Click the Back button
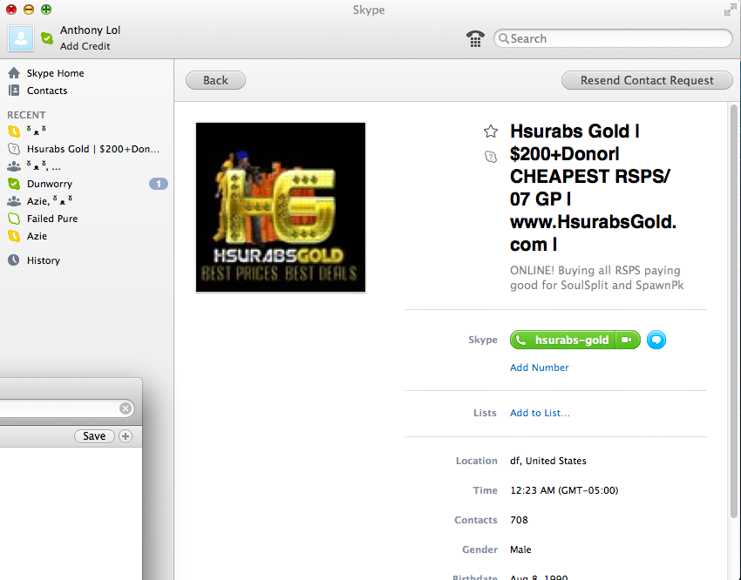The height and width of the screenshot is (580, 741). coord(215,80)
